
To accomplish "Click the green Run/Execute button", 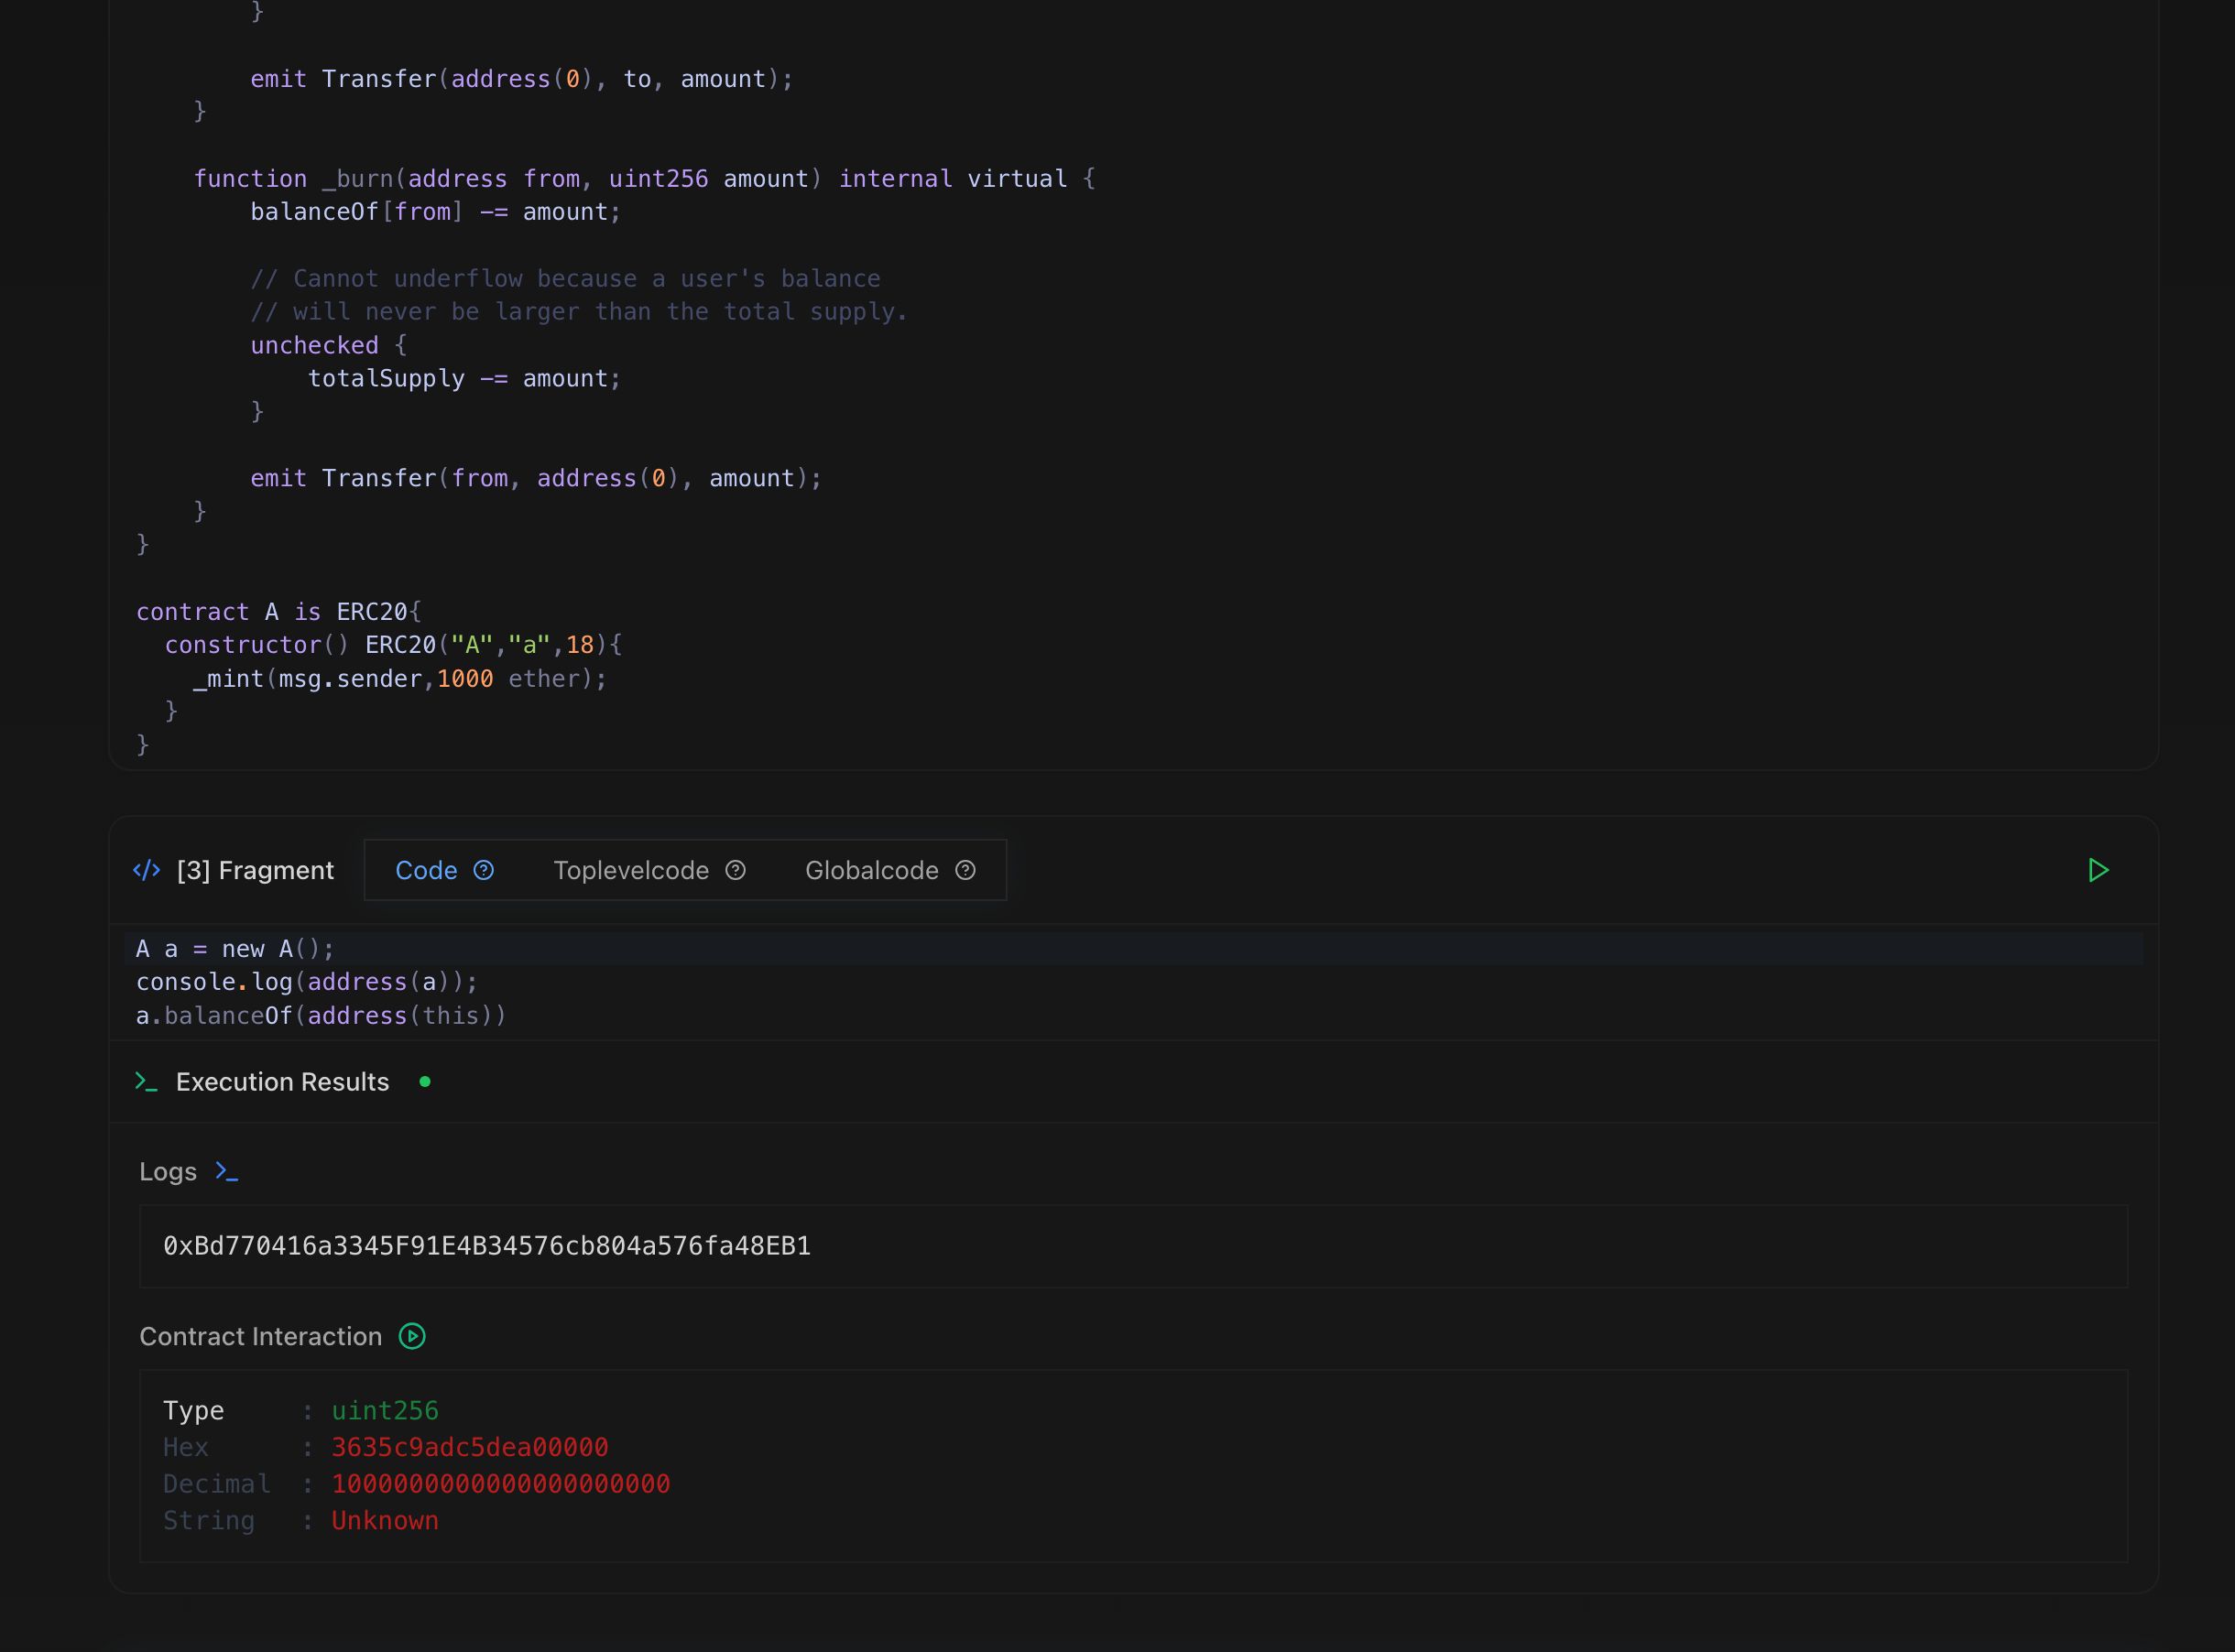I will pos(2098,867).
